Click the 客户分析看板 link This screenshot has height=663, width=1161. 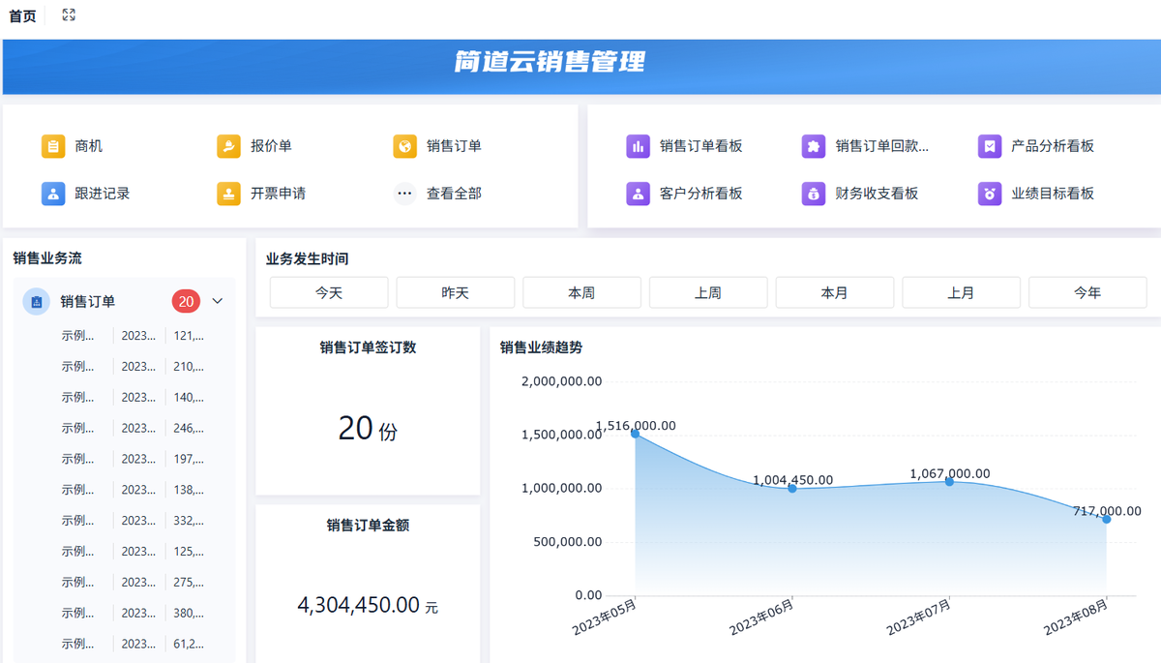[x=700, y=194]
